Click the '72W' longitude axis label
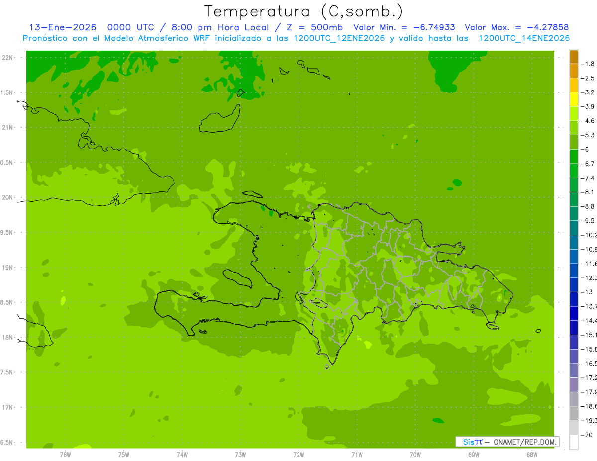Viewport: 597px width, 461px height. 298,454
